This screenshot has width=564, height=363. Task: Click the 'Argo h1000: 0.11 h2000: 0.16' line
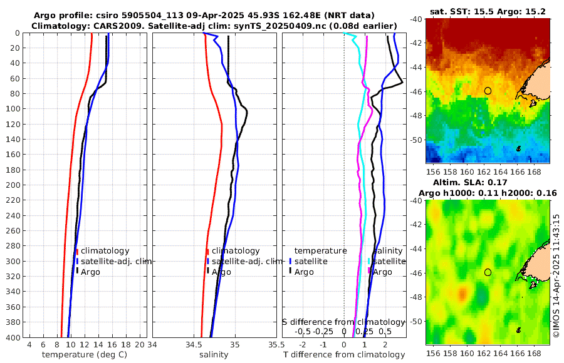tap(488, 193)
